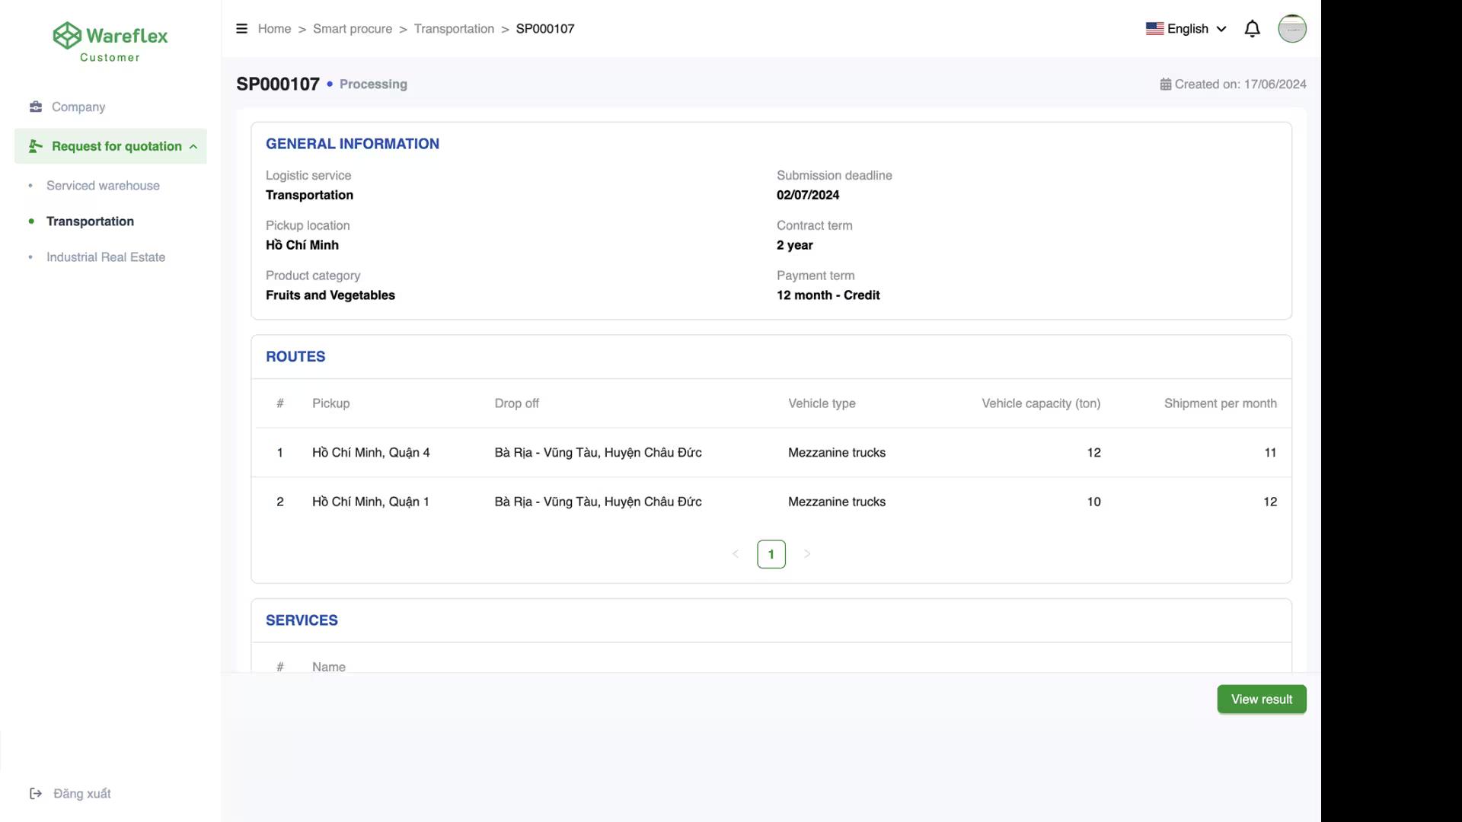Select Serviced warehouse in sidebar

103,186
